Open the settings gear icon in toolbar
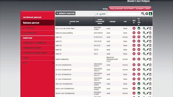 point(147,14)
